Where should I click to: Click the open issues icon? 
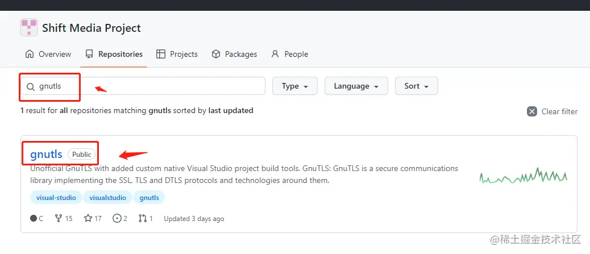[x=117, y=218]
